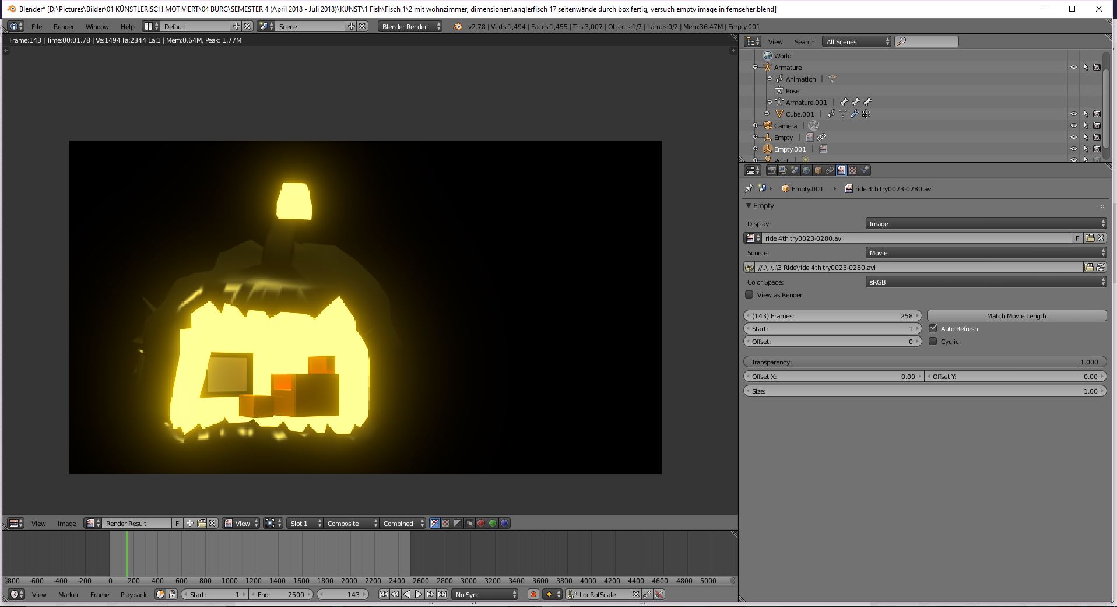Open the No Sync playback dropdown
The width and height of the screenshot is (1117, 607).
(x=485, y=594)
